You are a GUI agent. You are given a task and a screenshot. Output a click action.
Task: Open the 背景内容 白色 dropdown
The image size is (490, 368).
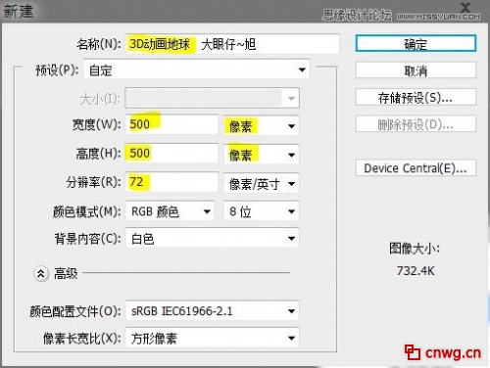click(213, 239)
